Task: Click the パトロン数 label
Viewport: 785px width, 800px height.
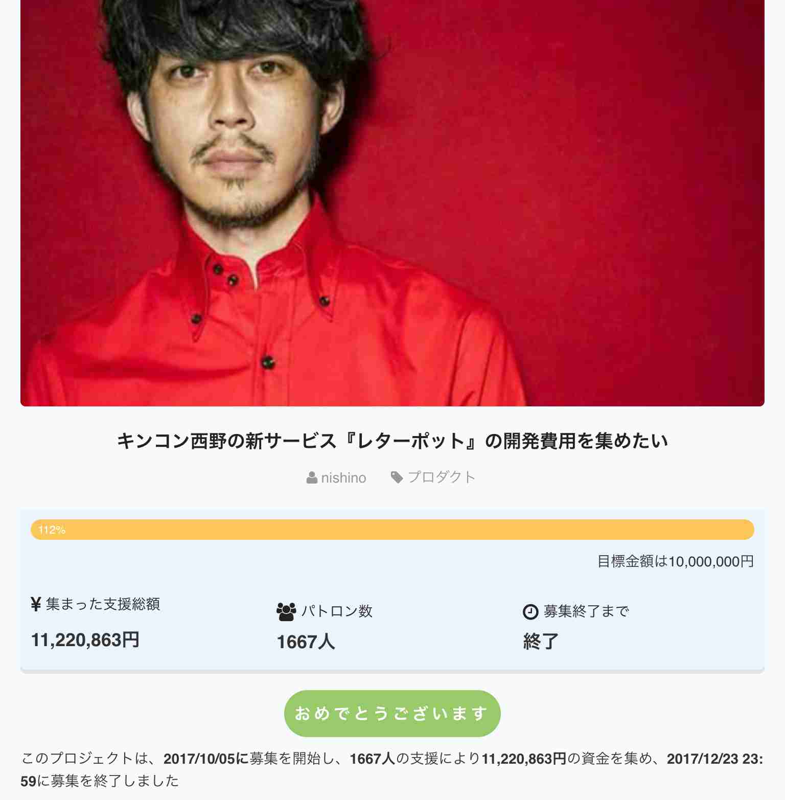Action: pos(337,611)
